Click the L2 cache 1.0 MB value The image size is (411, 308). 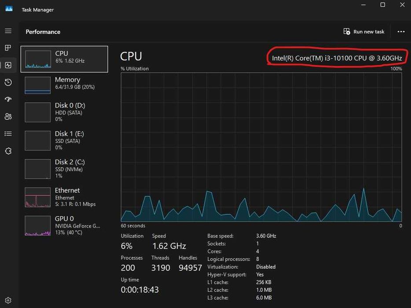(x=264, y=290)
